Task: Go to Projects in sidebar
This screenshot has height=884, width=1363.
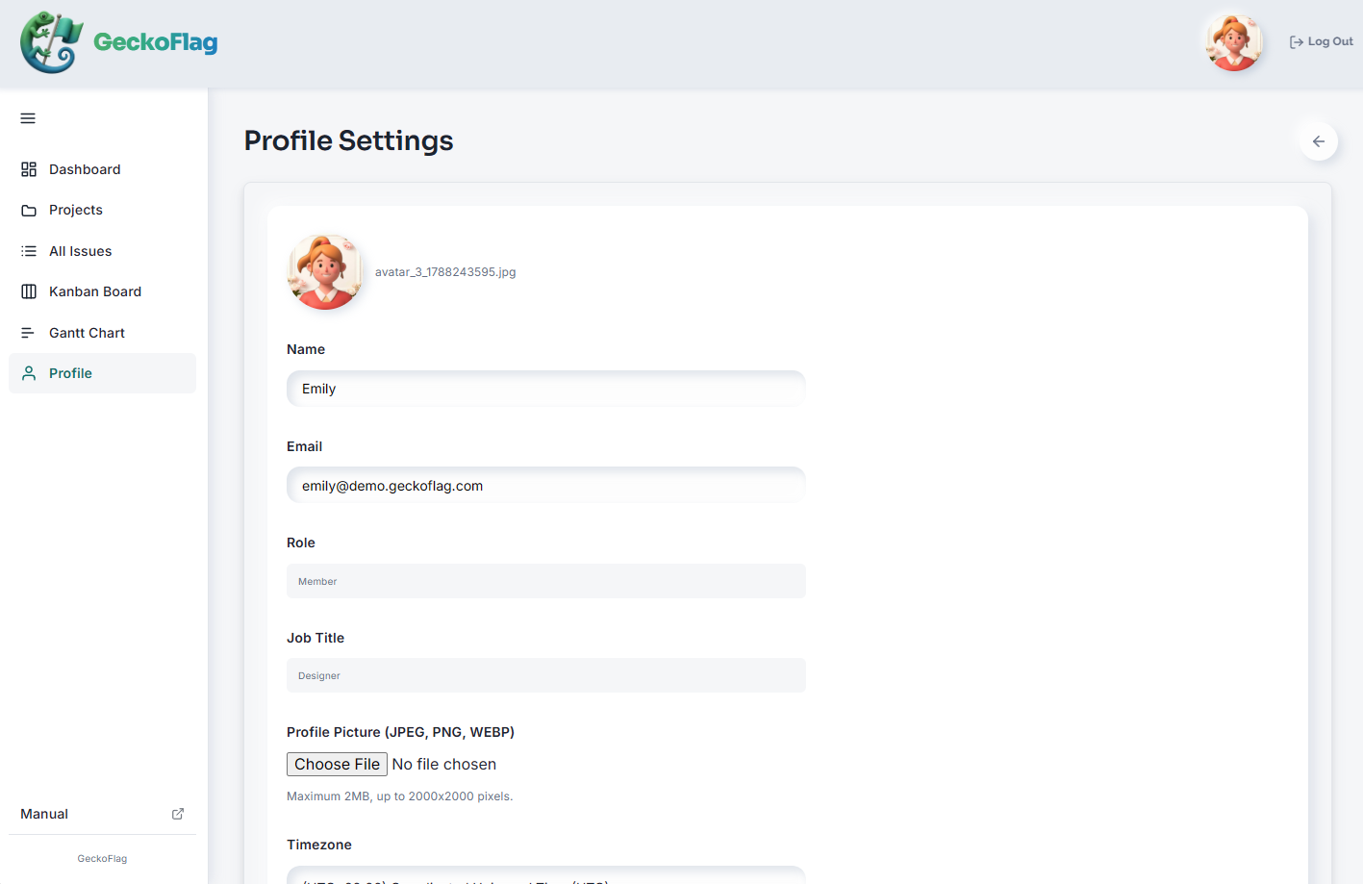Action: pos(102,210)
